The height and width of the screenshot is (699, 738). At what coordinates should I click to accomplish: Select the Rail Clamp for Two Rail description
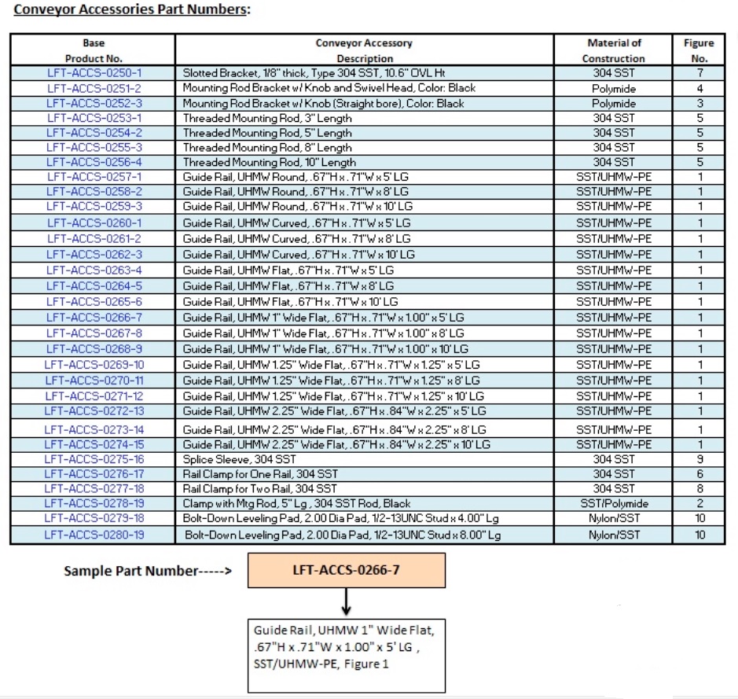click(259, 489)
